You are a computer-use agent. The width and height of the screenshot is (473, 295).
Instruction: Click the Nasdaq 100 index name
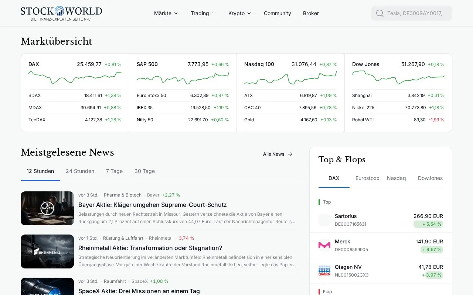click(259, 64)
